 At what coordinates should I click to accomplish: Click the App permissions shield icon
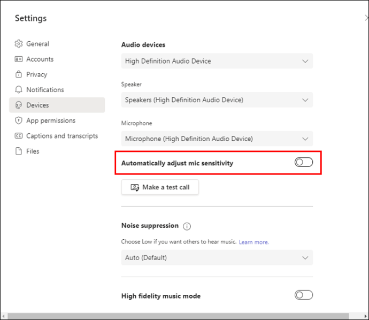pyautogui.click(x=19, y=120)
